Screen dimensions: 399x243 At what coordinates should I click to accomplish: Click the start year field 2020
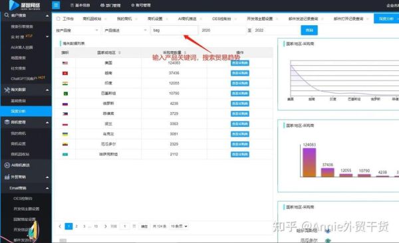point(222,31)
